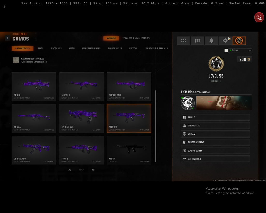This screenshot has width=266, height=213.
Task: Click the calling card banner image
Action: [x=224, y=103]
